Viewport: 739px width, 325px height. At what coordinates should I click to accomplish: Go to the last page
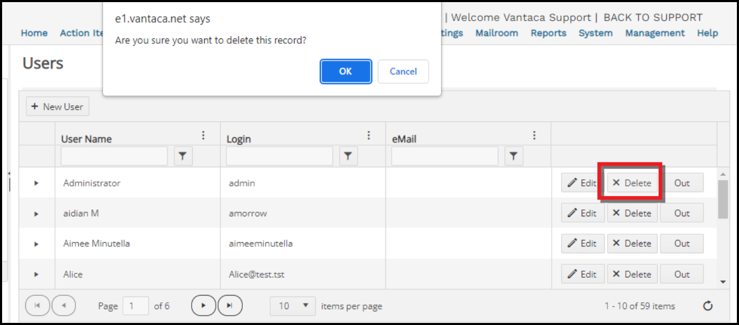(x=230, y=305)
